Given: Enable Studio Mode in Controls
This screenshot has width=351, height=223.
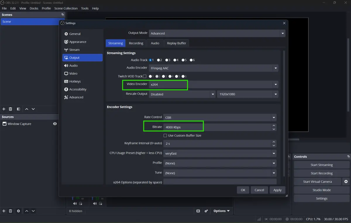Looking at the screenshot, I should (321, 190).
